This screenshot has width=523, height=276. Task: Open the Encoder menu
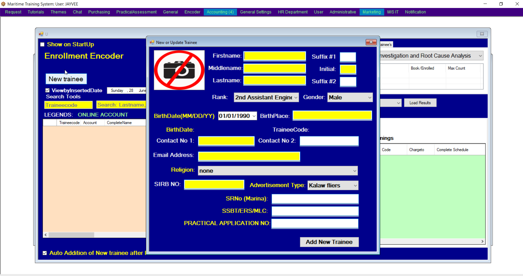(x=192, y=12)
